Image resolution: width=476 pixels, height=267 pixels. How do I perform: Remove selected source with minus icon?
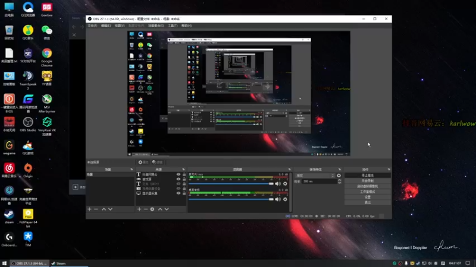tap(146, 209)
